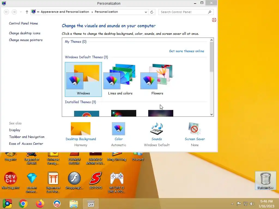Screen dimensions: 279x209
Task: Open the help icon in Personalization window
Action: pyautogui.click(x=214, y=20)
